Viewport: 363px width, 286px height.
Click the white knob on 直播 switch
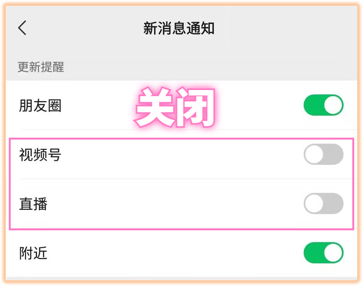coord(314,204)
